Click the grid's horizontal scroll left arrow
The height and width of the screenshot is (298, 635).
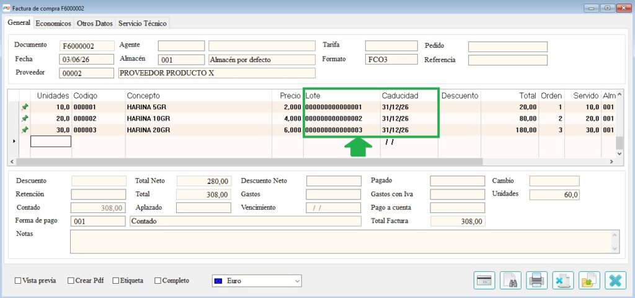(12, 161)
